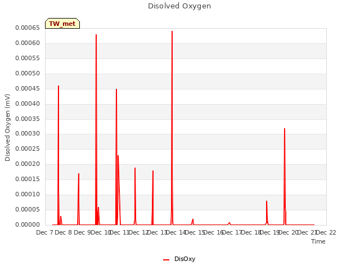This screenshot has height=270, width=360.
Task: Click the Dec 22 x-axis tick label
Action: coord(326,232)
